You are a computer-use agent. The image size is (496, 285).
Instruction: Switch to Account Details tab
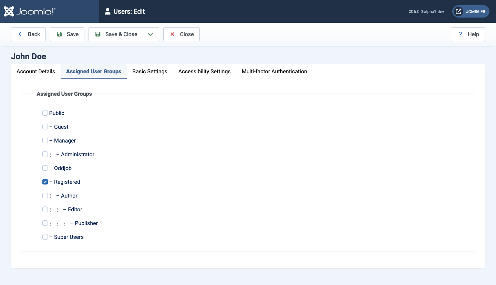click(36, 71)
